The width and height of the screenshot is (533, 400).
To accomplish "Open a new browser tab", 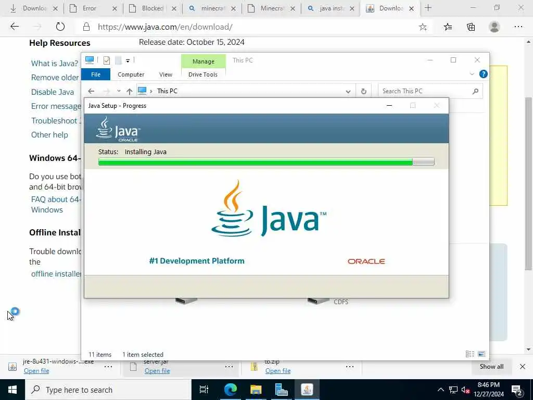I will click(428, 8).
